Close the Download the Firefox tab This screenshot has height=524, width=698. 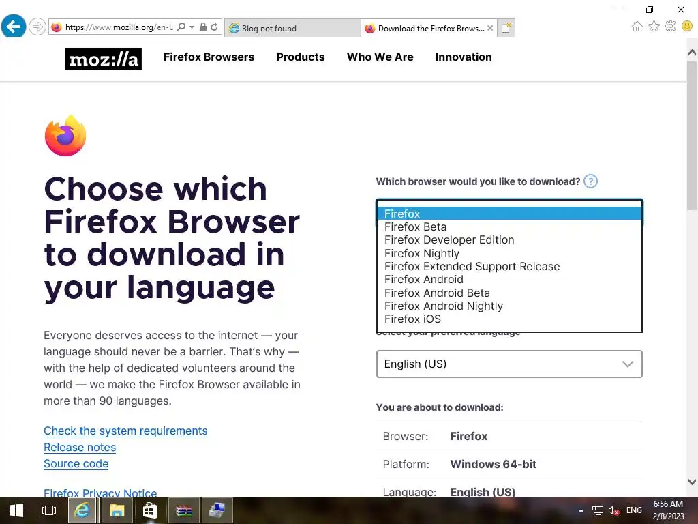click(x=490, y=28)
